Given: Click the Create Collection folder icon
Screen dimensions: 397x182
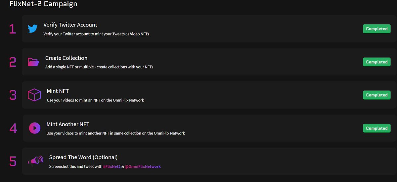Looking at the screenshot, I should tap(33, 62).
